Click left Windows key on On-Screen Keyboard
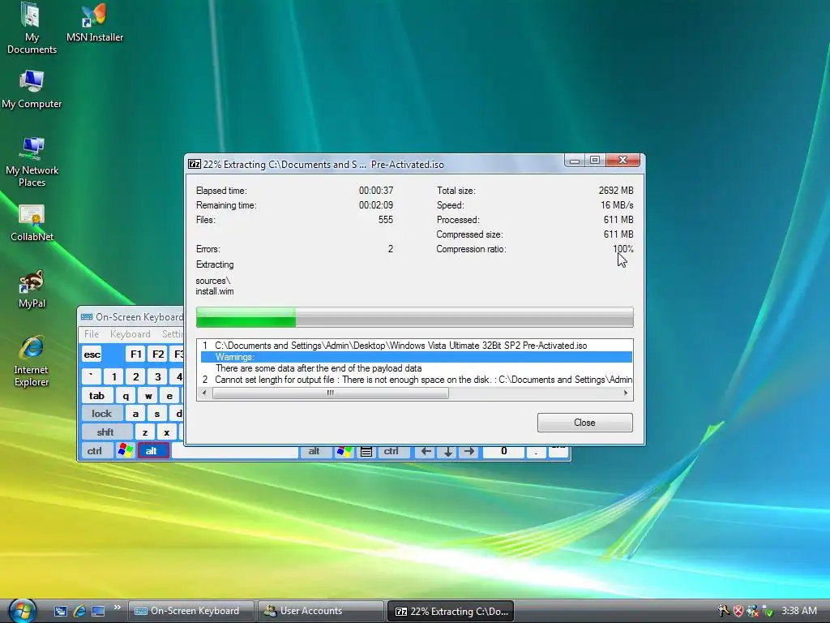 (126, 450)
